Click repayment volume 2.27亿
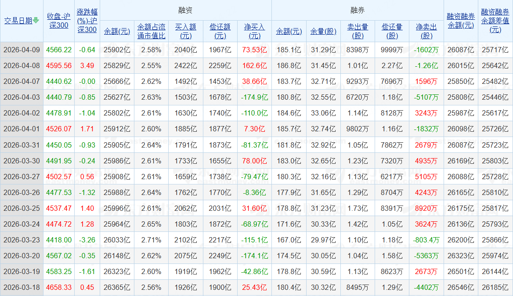The width and height of the screenshot is (513, 296). point(392,66)
